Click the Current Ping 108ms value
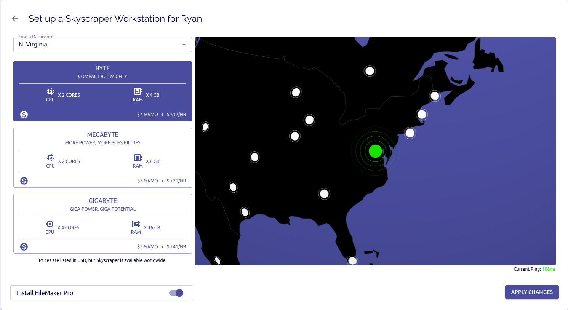The width and height of the screenshot is (568, 310). coord(549,269)
